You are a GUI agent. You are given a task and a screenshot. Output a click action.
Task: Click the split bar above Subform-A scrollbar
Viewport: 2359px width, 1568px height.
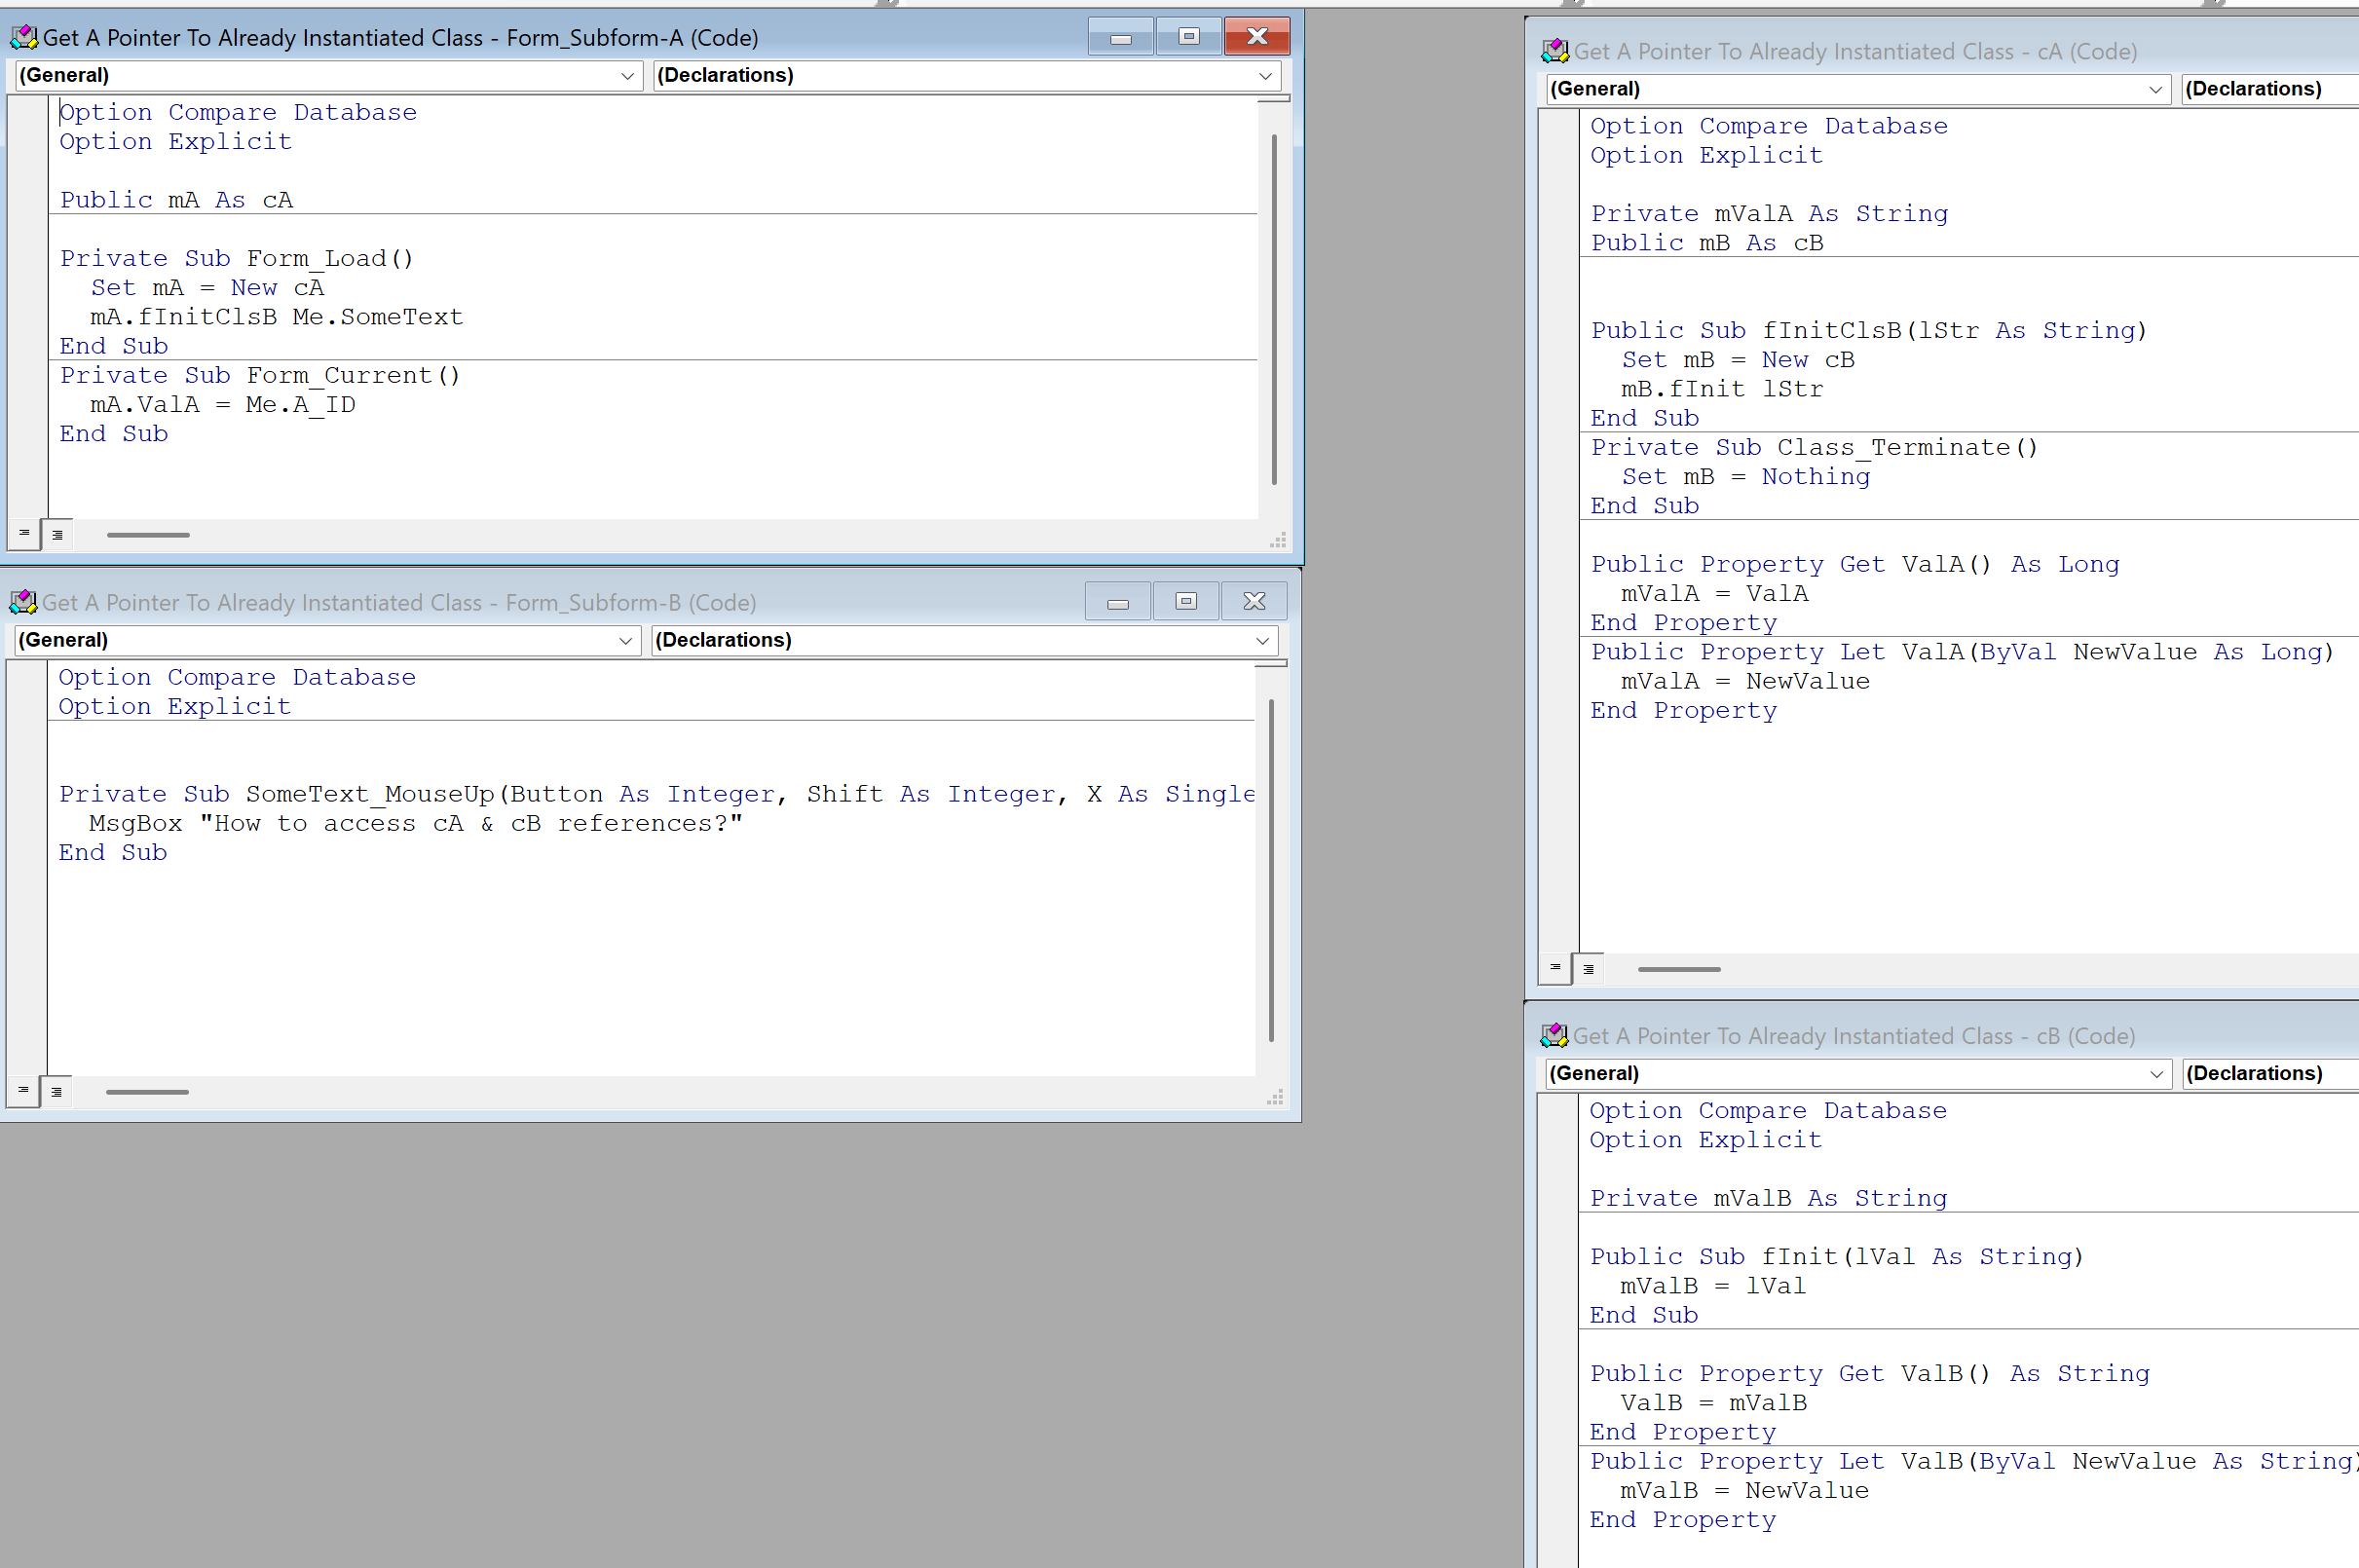pyautogui.click(x=1272, y=98)
